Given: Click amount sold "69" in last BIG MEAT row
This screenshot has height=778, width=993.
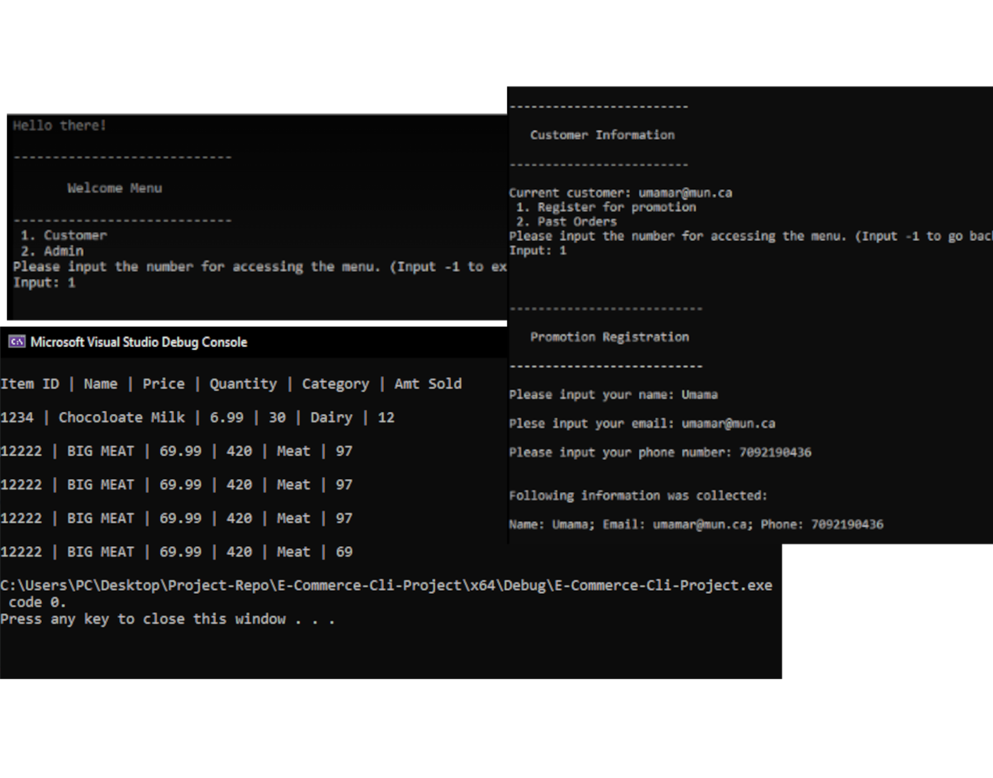Looking at the screenshot, I should (344, 552).
